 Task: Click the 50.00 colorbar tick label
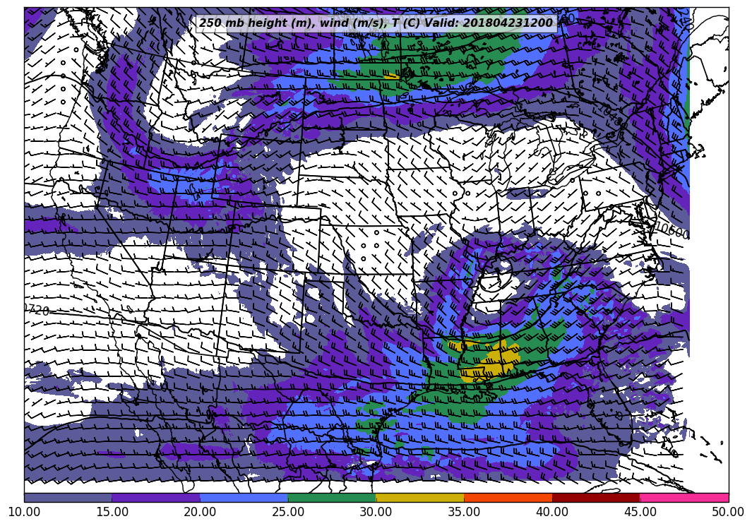728,512
